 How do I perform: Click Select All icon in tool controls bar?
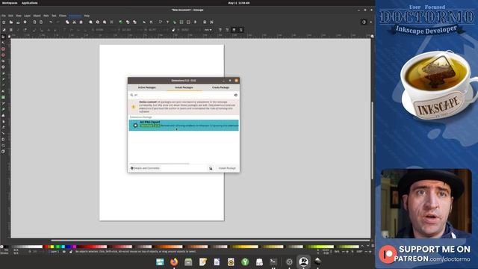[4, 30]
